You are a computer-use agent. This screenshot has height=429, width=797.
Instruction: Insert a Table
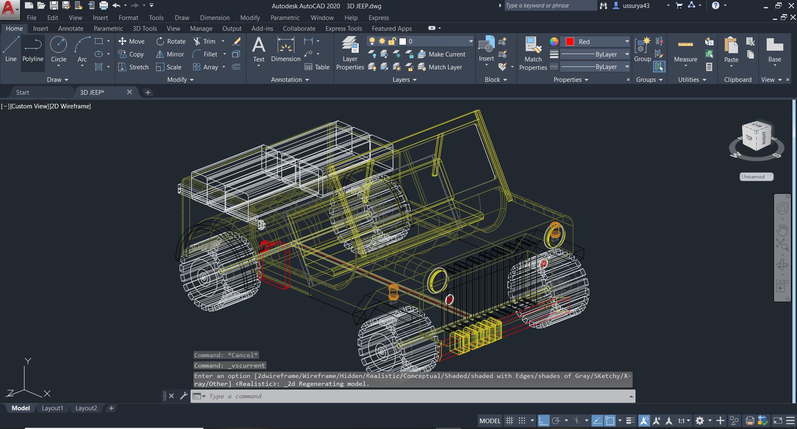tap(317, 67)
